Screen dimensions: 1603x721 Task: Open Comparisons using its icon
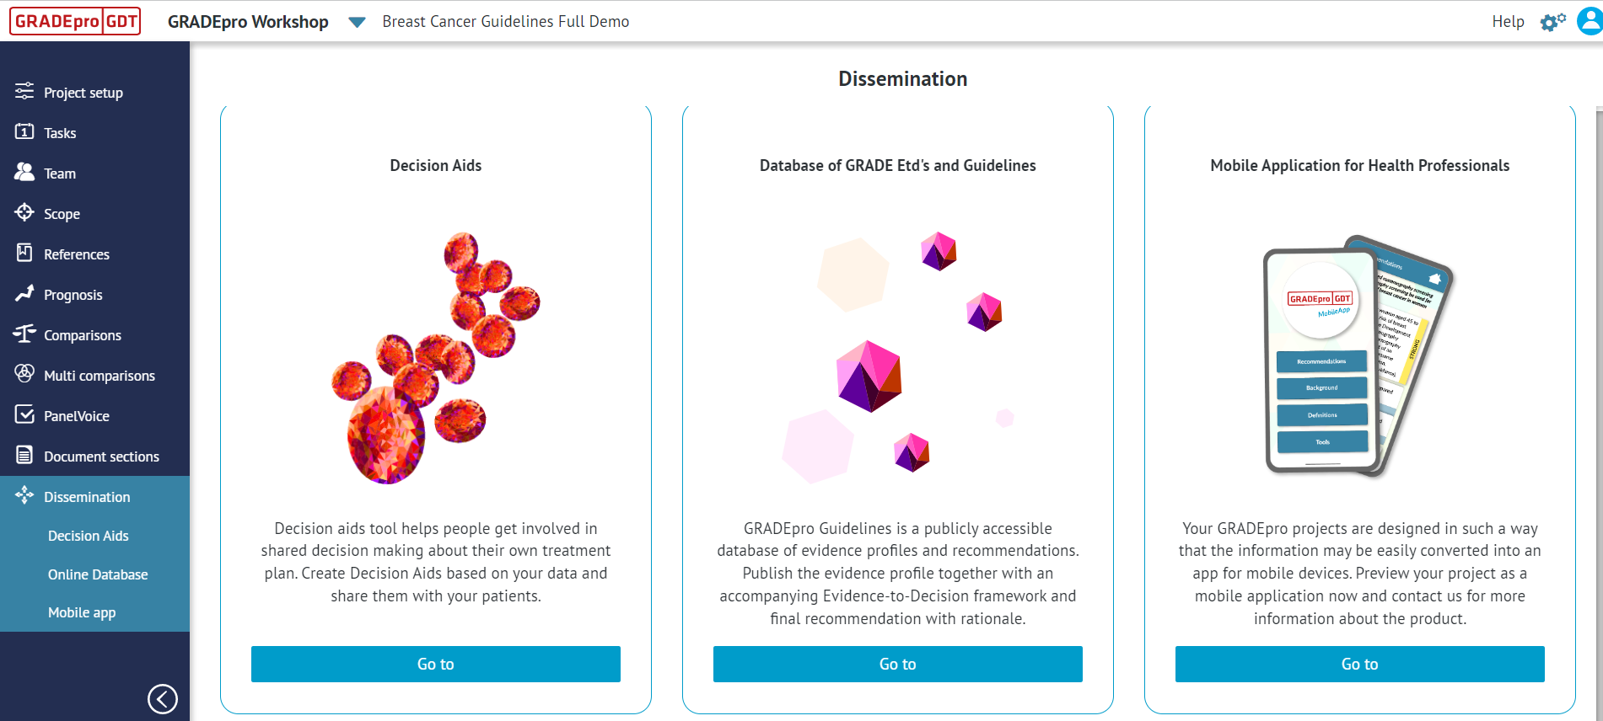click(24, 334)
